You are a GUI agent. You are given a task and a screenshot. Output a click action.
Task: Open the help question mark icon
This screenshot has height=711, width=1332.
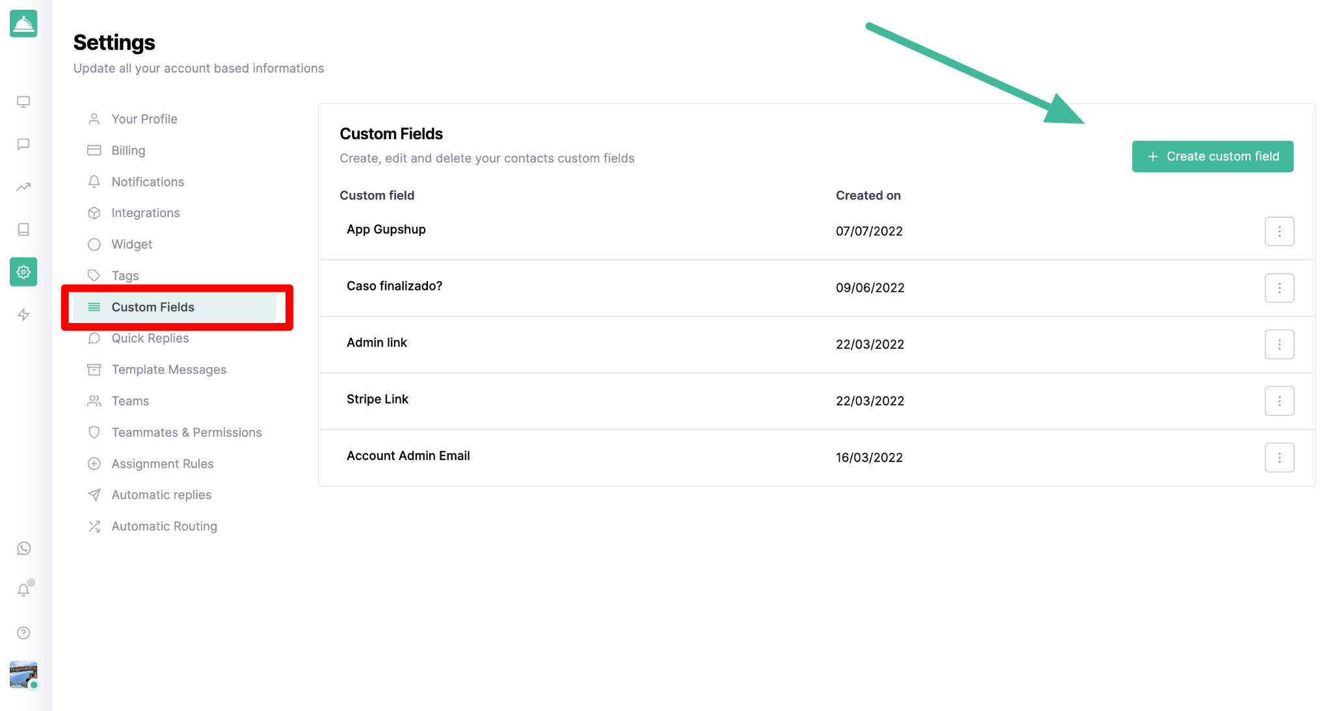click(23, 633)
